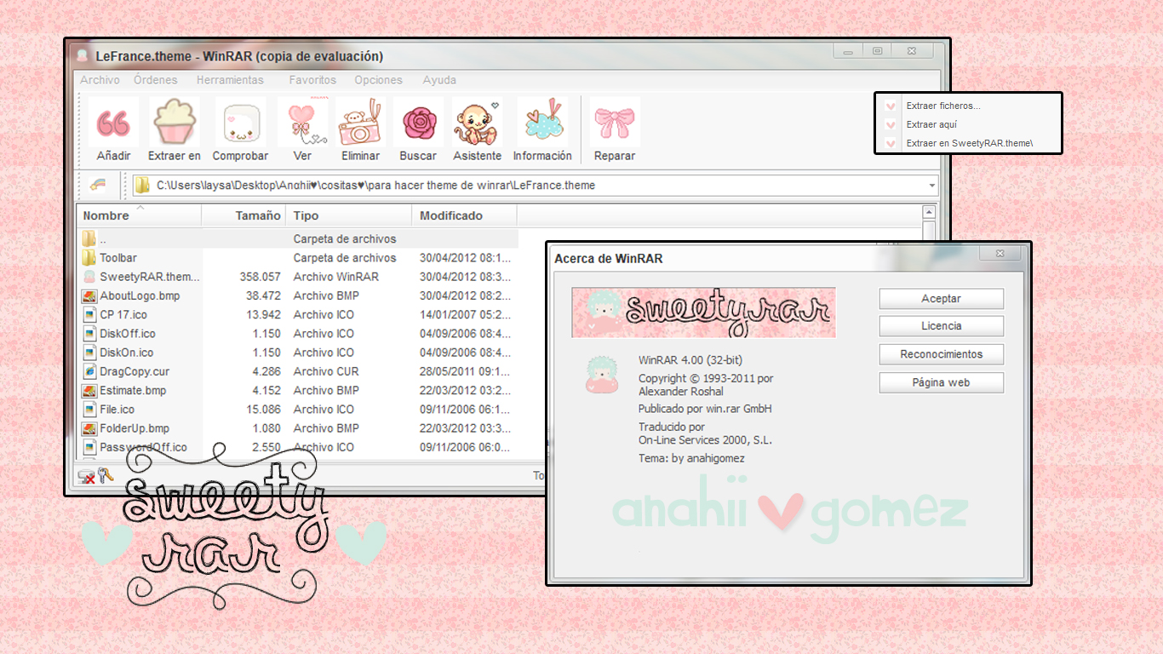
Task: Sort files by the Tipo column header
Action: tap(348, 215)
